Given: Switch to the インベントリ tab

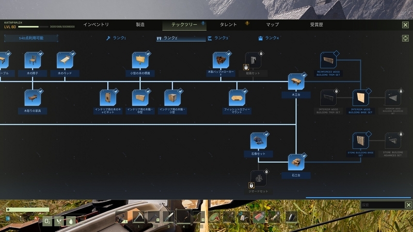Looking at the screenshot, I should click(x=96, y=24).
